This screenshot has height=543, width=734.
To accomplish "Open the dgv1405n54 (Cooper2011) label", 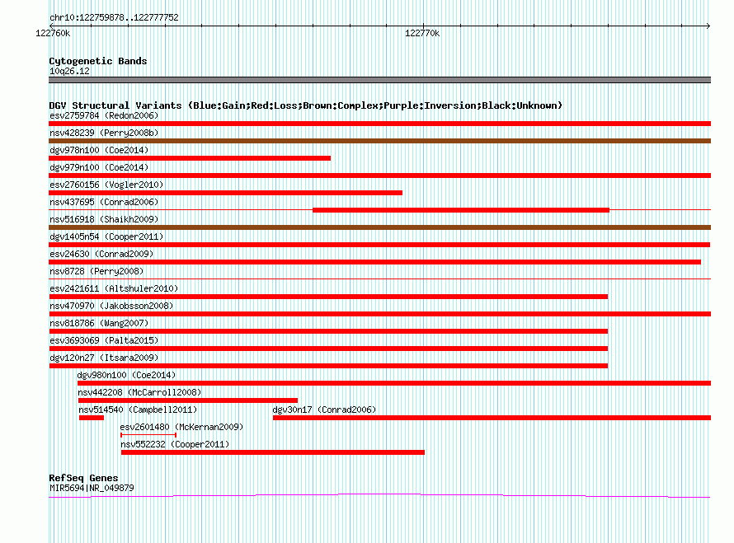I will [x=106, y=236].
